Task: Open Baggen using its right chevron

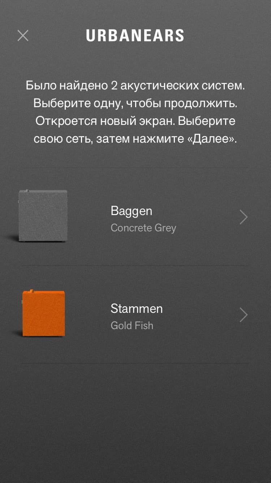Action: pyautogui.click(x=244, y=217)
